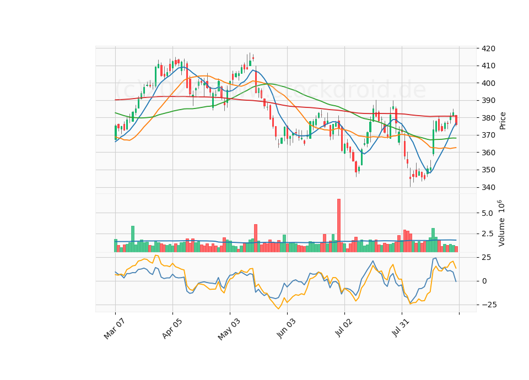Click the May 03 x-axis label
The width and height of the screenshot is (529, 380).
click(x=229, y=329)
